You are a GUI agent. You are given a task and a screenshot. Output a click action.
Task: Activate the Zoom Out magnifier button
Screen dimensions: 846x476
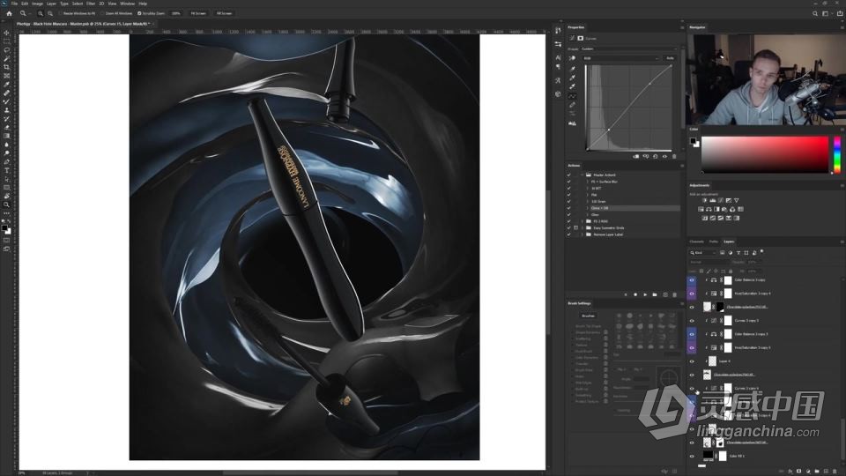(49, 13)
